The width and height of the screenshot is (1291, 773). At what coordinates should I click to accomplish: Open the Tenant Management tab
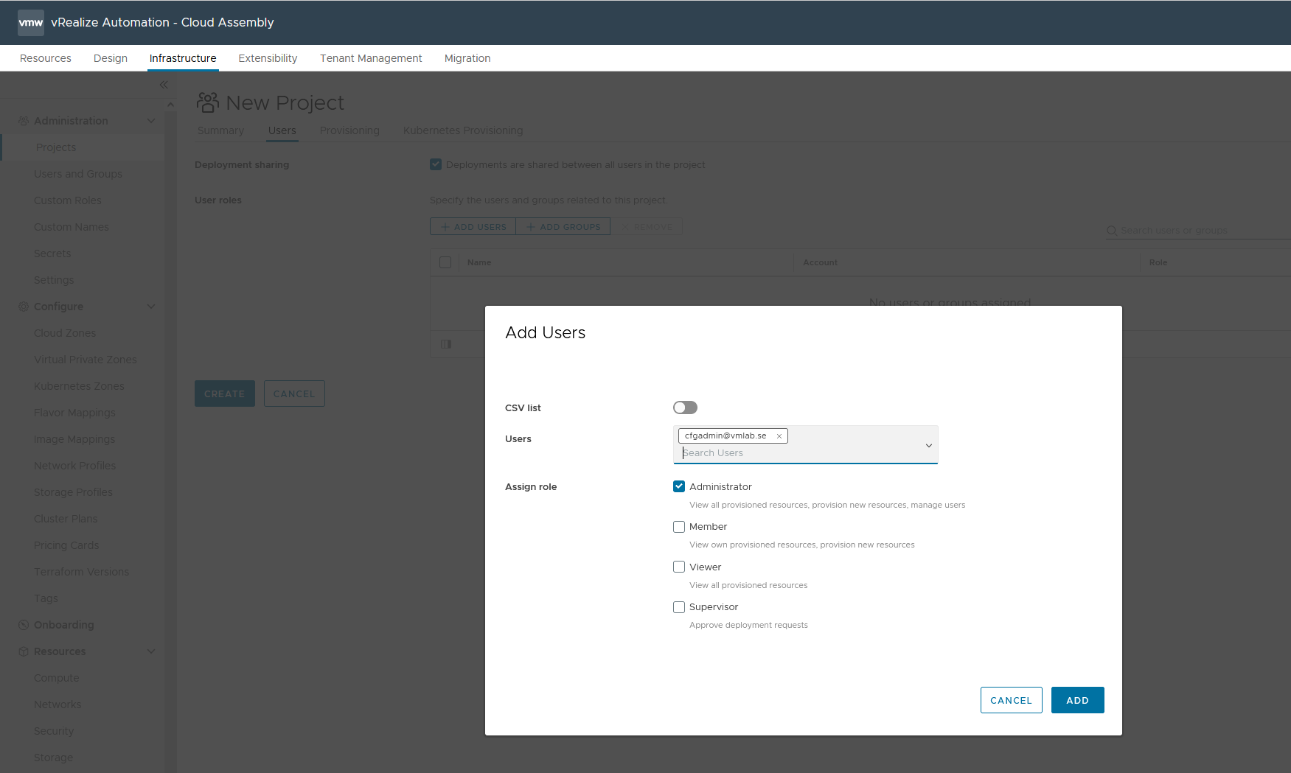(371, 58)
